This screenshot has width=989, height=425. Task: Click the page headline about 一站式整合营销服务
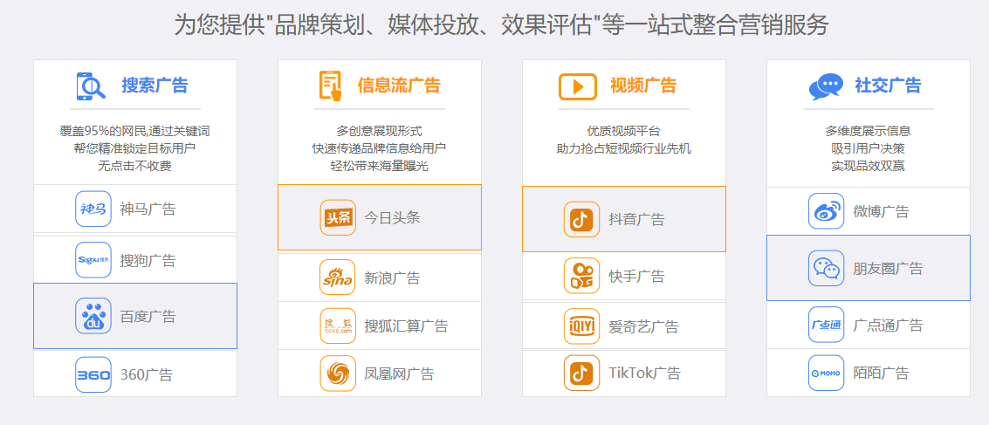tap(501, 26)
